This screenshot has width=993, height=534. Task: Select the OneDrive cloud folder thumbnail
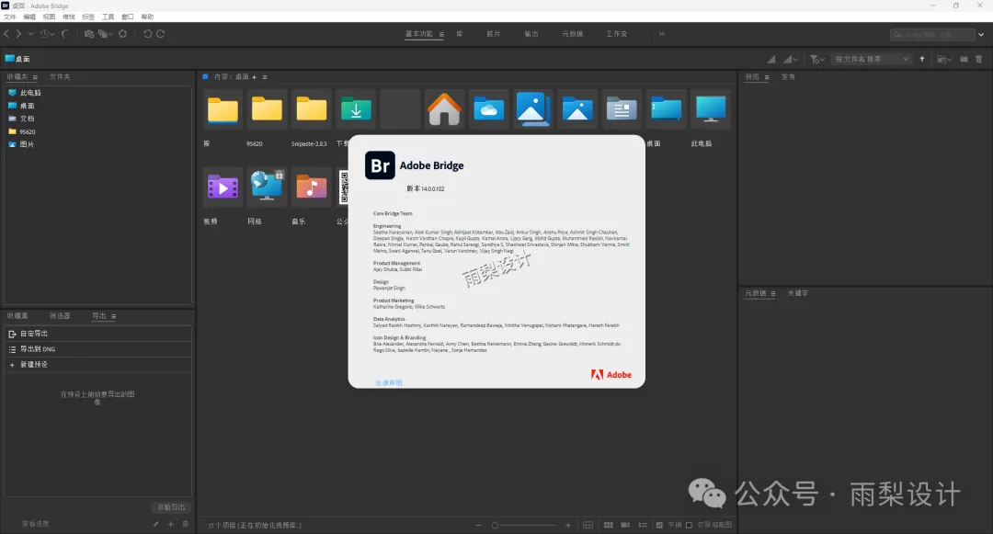488,109
